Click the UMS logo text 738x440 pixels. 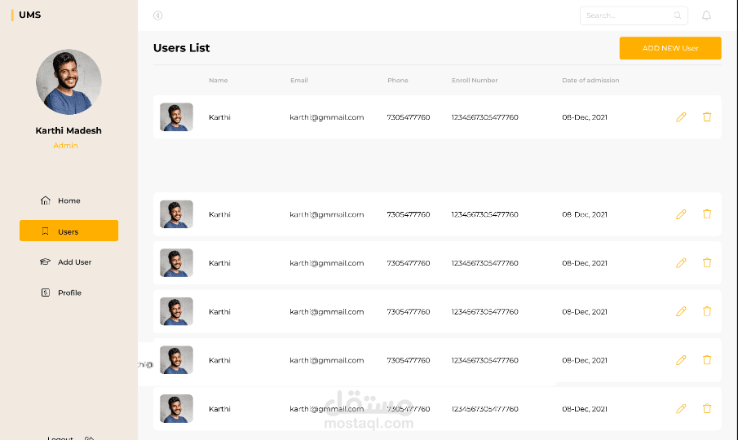29,15
